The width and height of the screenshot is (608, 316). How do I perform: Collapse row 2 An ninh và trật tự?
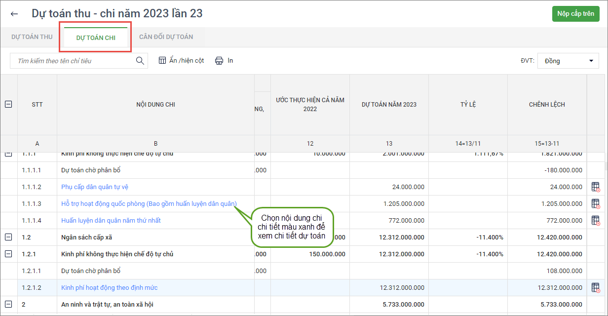tap(8, 304)
